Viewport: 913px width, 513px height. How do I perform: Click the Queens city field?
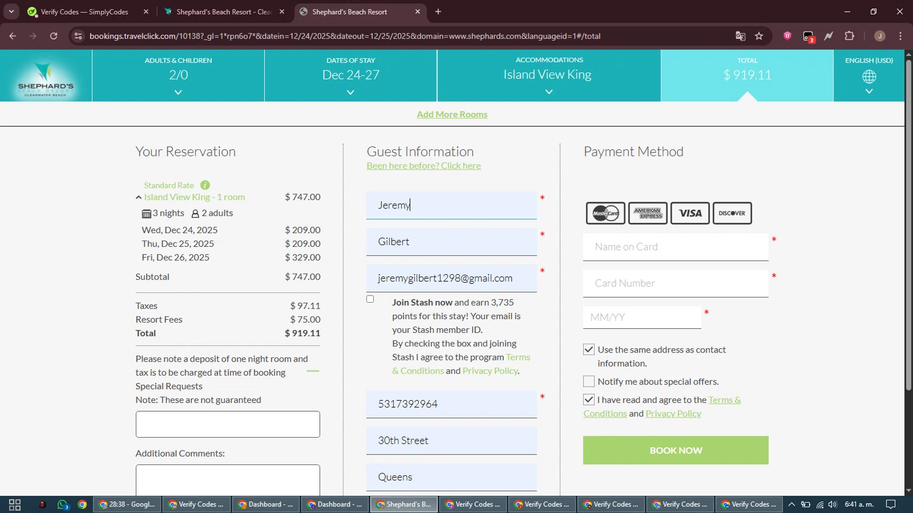[452, 477]
